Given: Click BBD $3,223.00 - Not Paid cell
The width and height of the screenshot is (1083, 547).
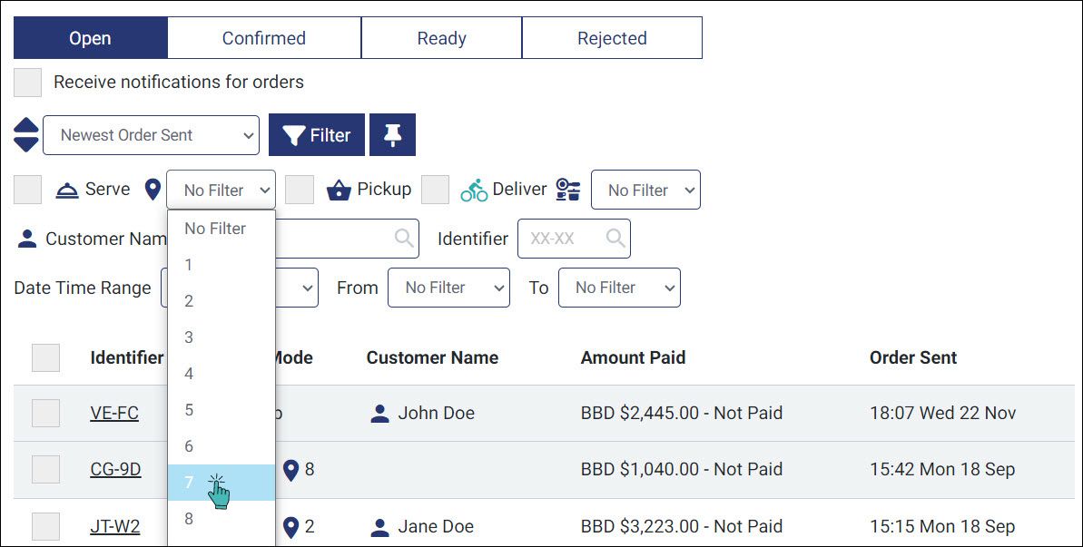Looking at the screenshot, I should (x=682, y=527).
